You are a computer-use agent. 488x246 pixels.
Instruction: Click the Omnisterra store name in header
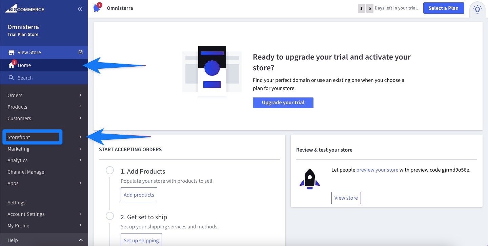120,8
